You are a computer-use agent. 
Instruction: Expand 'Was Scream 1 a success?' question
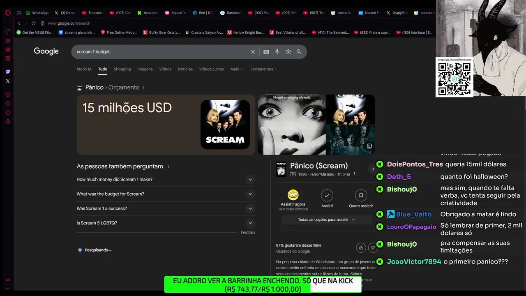pyautogui.click(x=166, y=208)
